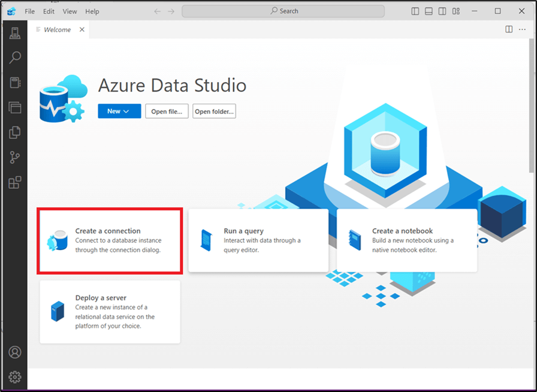Open the Explorer files icon
537x392 pixels.
(x=15, y=132)
